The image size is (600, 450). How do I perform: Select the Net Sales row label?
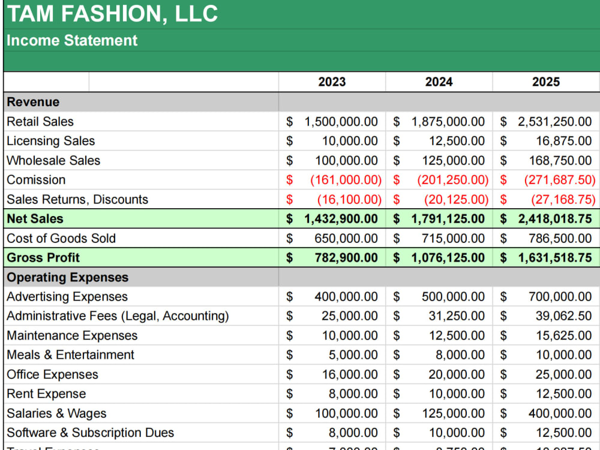coord(35,219)
